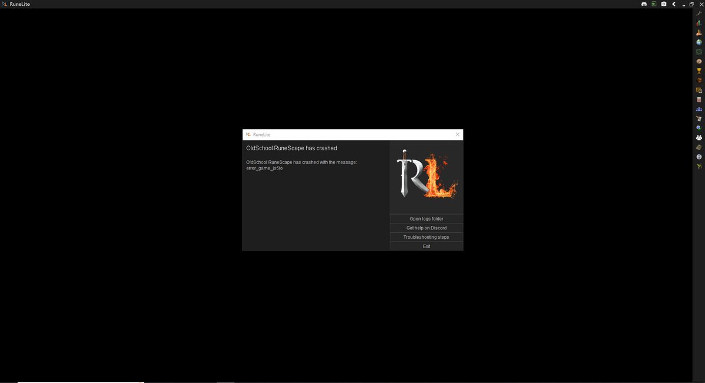The image size is (705, 383).
Task: Open the Configuration wrench panel in sidebar
Action: [699, 13]
